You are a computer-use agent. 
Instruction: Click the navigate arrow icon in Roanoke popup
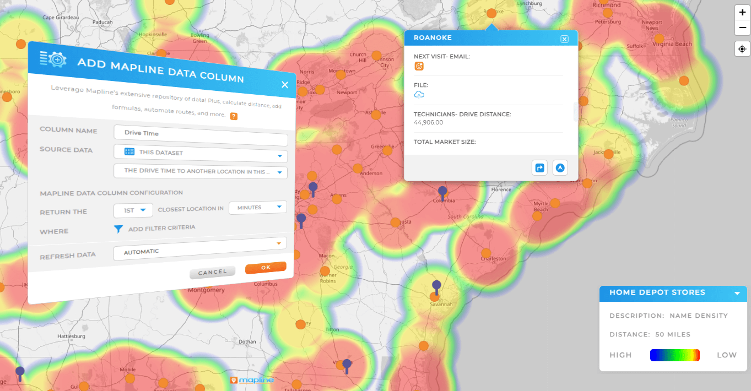coord(560,167)
